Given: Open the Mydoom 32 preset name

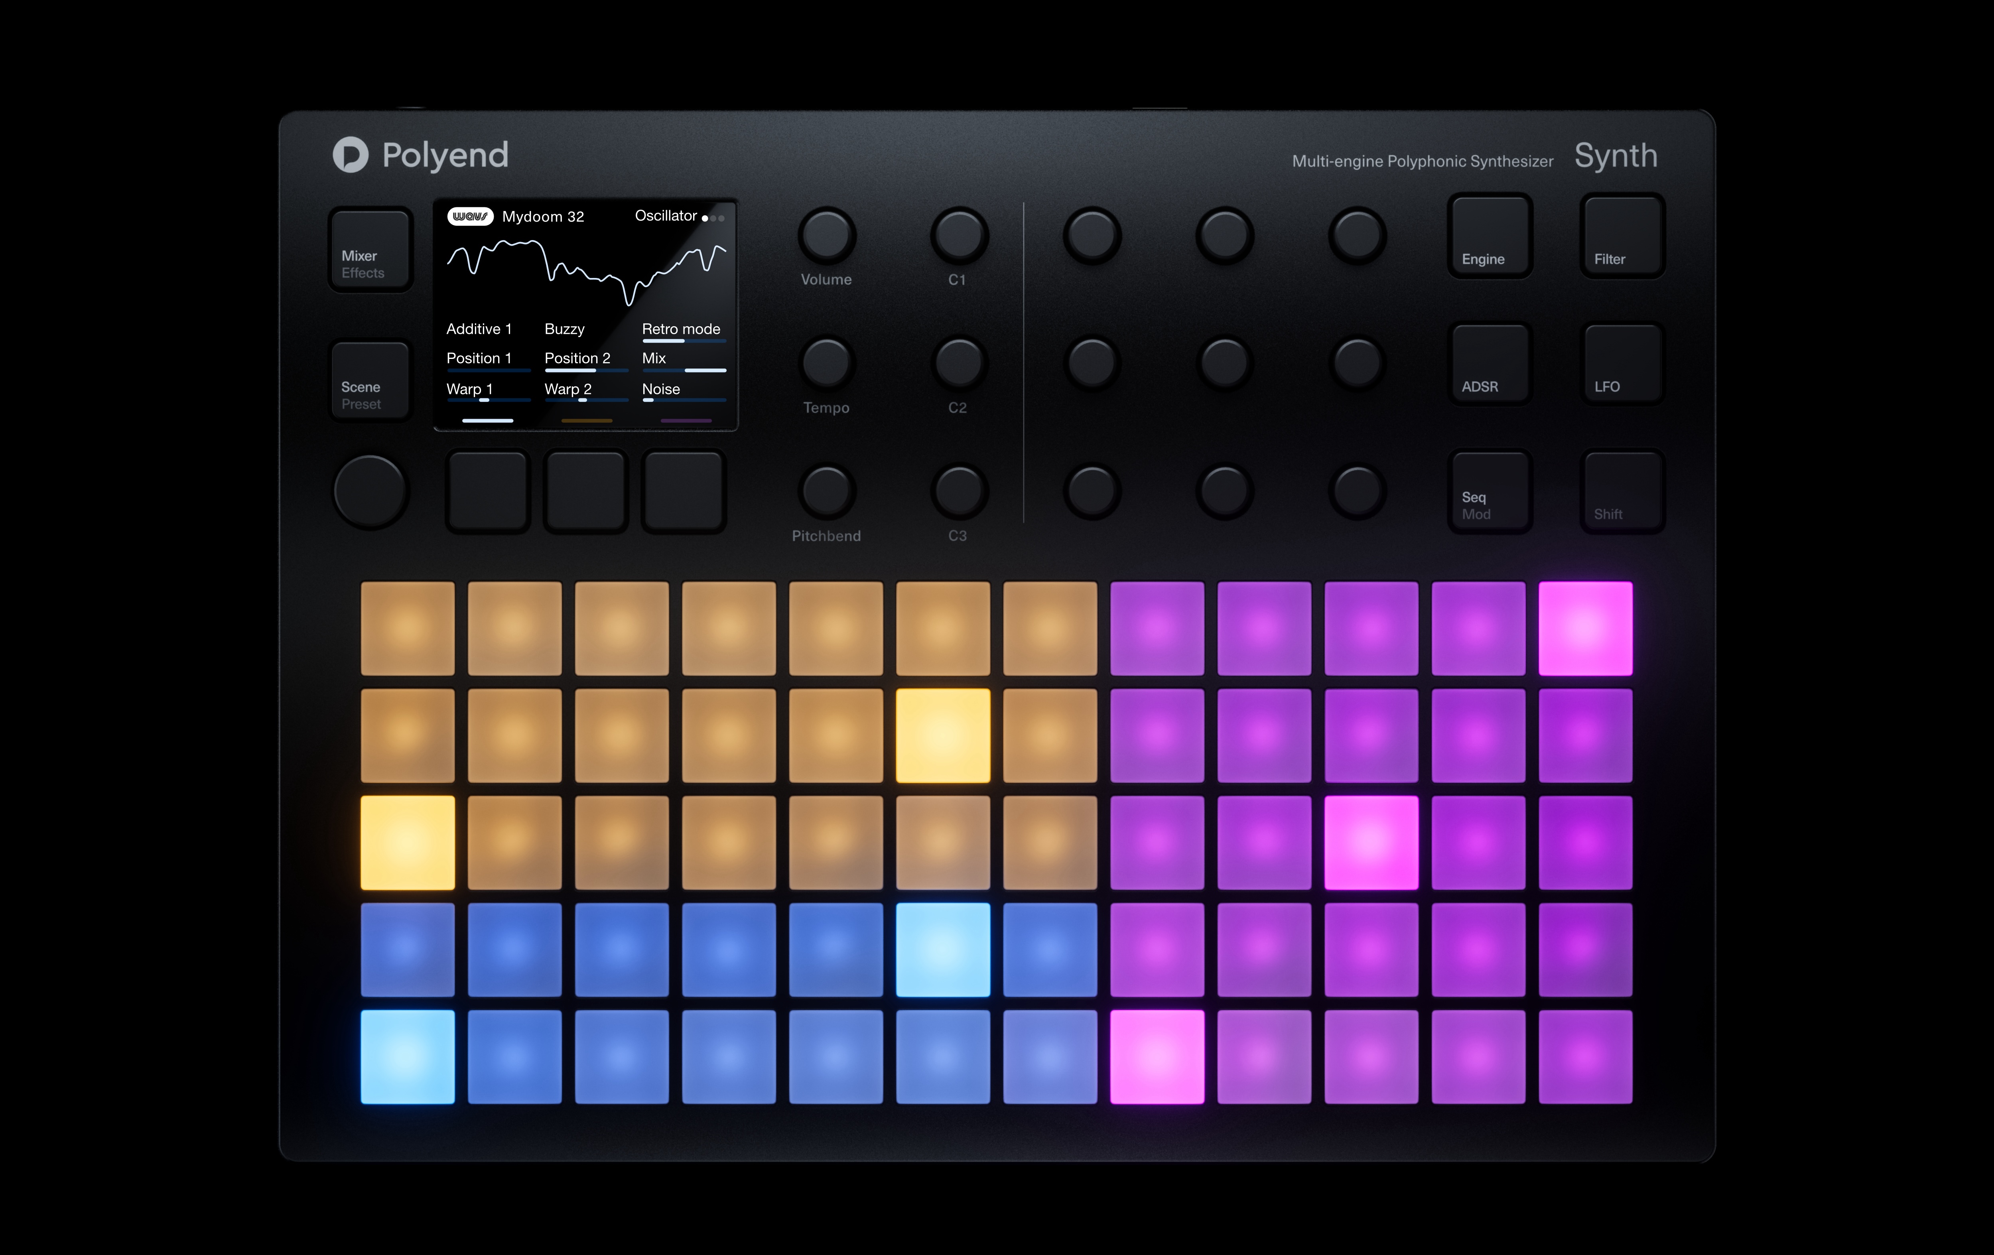Looking at the screenshot, I should click(x=543, y=216).
